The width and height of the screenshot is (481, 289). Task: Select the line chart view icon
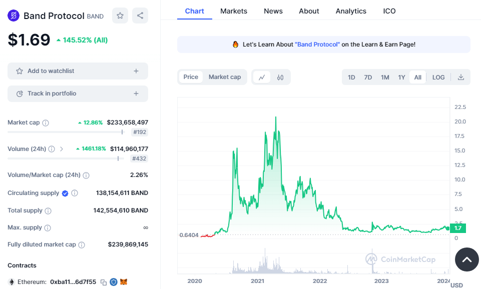262,77
